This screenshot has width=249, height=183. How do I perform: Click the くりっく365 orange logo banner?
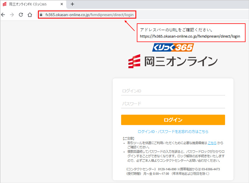pos(173,48)
